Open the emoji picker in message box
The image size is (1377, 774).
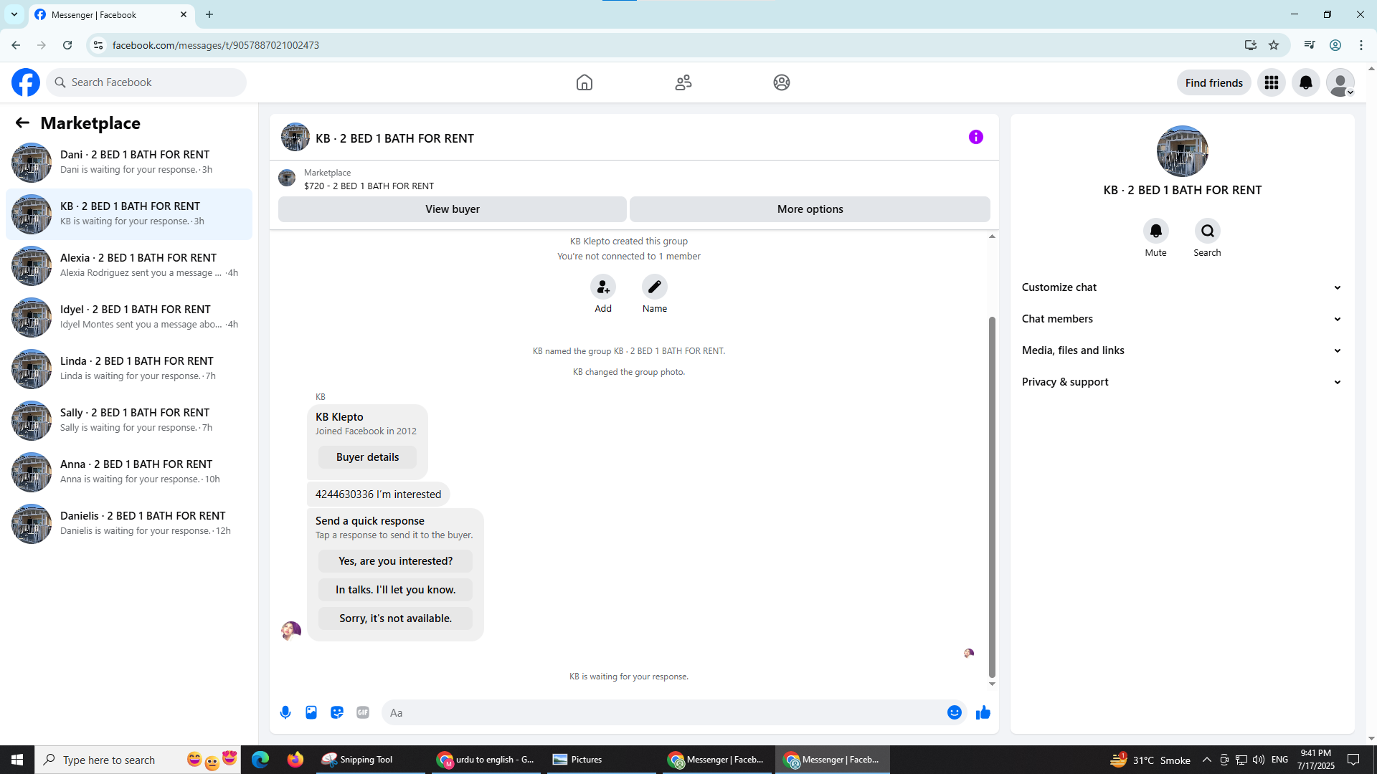[x=955, y=712]
